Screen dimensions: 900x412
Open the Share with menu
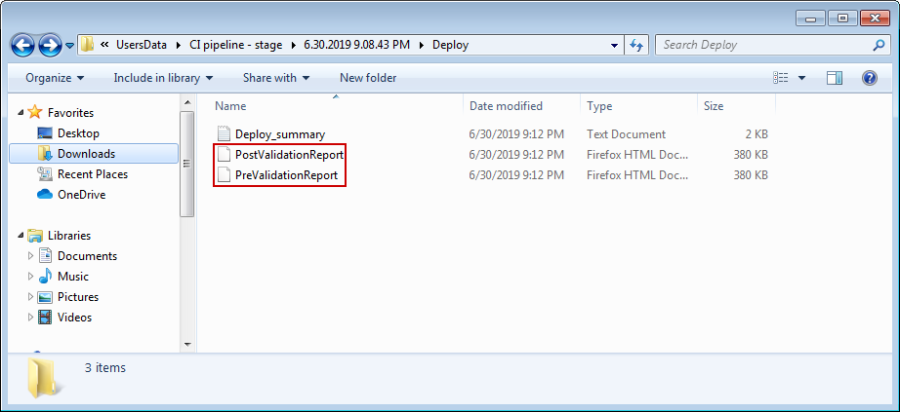276,78
